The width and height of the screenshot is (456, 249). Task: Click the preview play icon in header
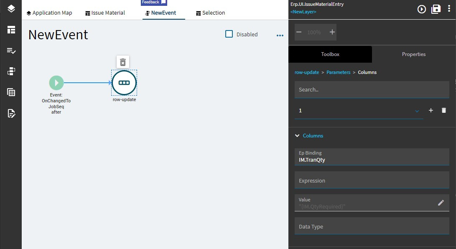click(421, 9)
